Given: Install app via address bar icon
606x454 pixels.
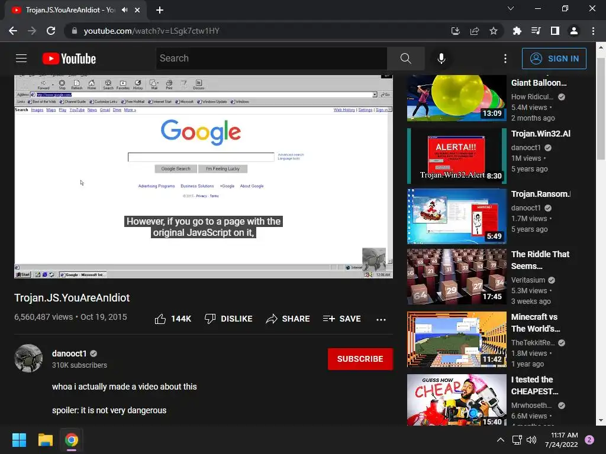Looking at the screenshot, I should (x=455, y=31).
